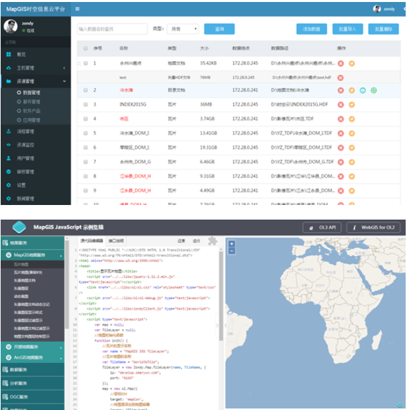The width and height of the screenshot is (407, 410).
Task: Open the OL3 API link button
Action: point(322,228)
